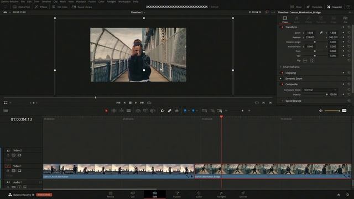354x199 pixels.
Task: Expand the Smart Reframe section
Action: (291, 67)
